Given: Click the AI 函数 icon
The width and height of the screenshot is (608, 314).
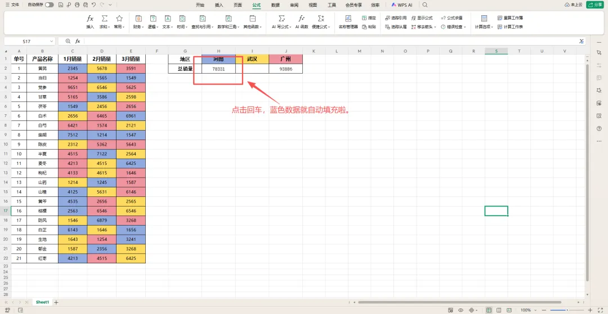Looking at the screenshot, I should pyautogui.click(x=301, y=19).
